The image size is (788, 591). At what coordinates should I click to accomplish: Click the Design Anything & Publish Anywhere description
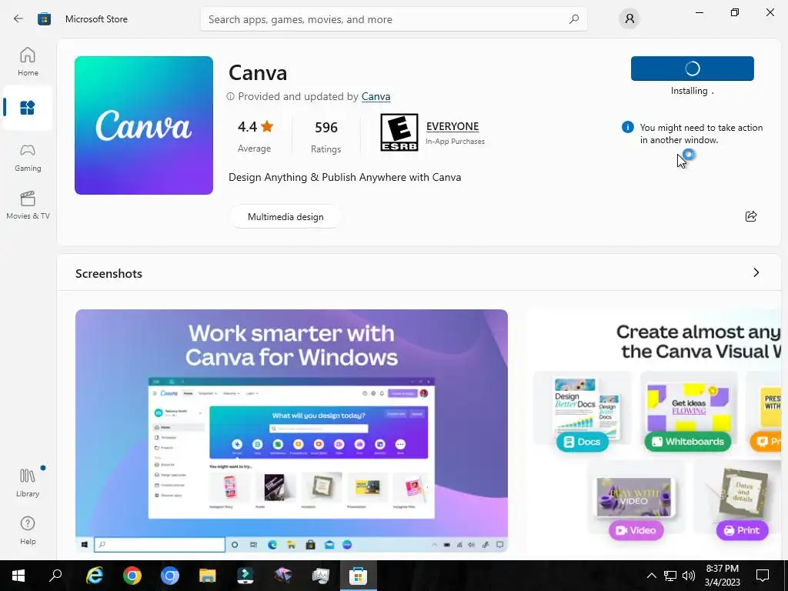[x=345, y=177]
